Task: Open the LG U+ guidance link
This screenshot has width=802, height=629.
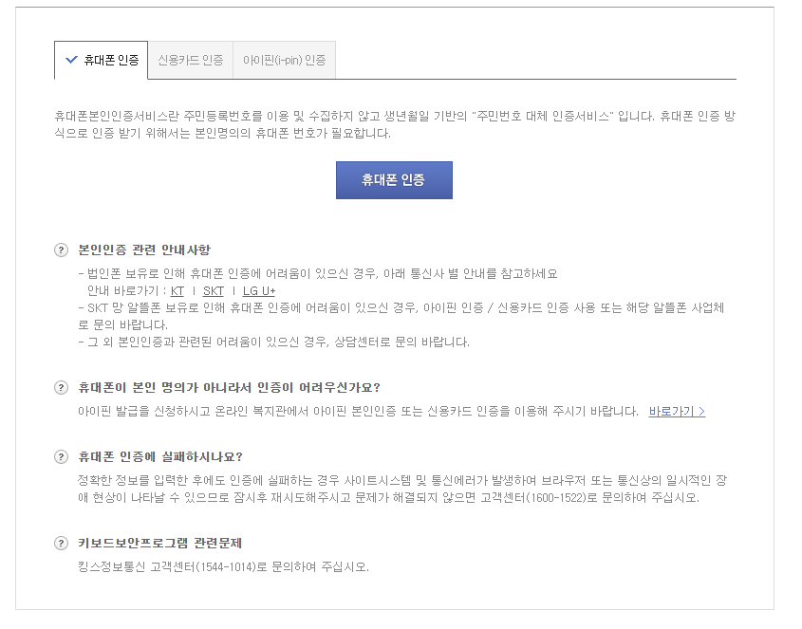Action: [259, 291]
